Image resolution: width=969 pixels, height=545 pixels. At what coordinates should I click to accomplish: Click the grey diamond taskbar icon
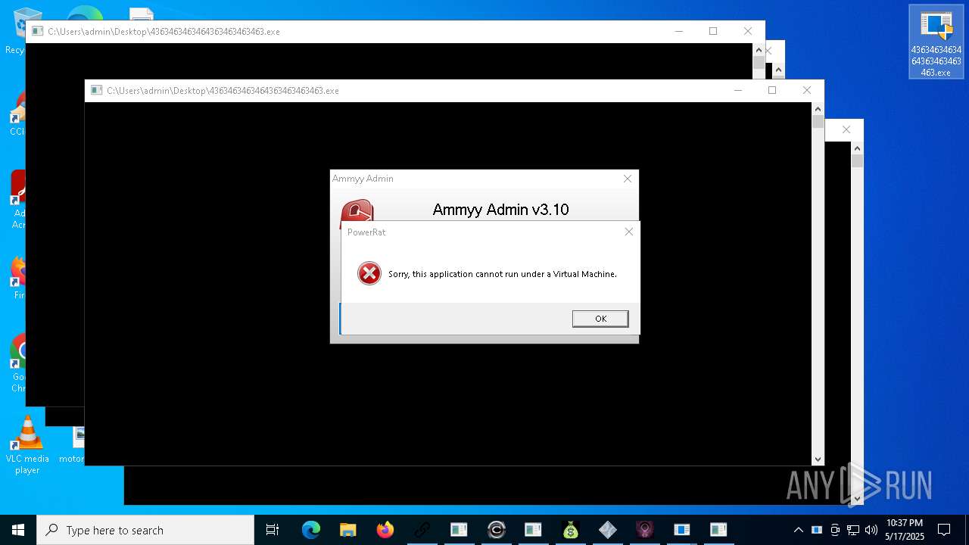(x=607, y=530)
